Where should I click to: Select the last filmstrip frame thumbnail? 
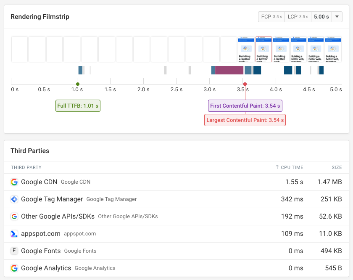[333, 49]
